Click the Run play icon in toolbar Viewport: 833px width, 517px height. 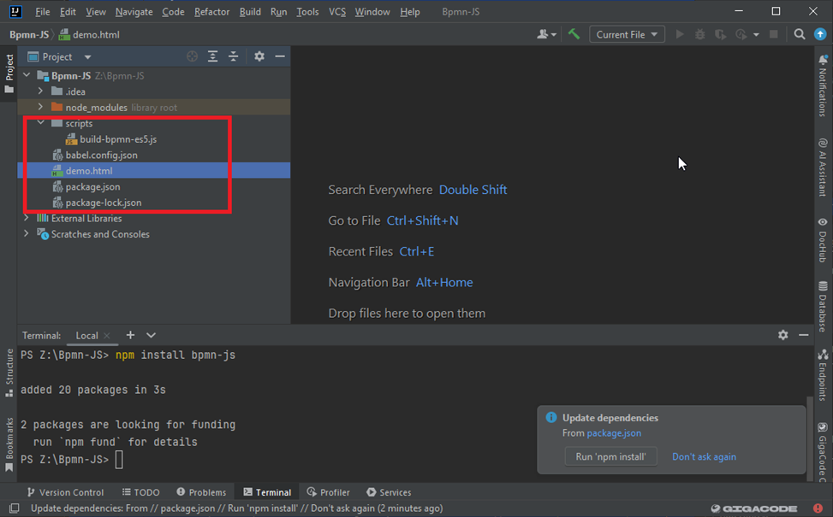(680, 34)
